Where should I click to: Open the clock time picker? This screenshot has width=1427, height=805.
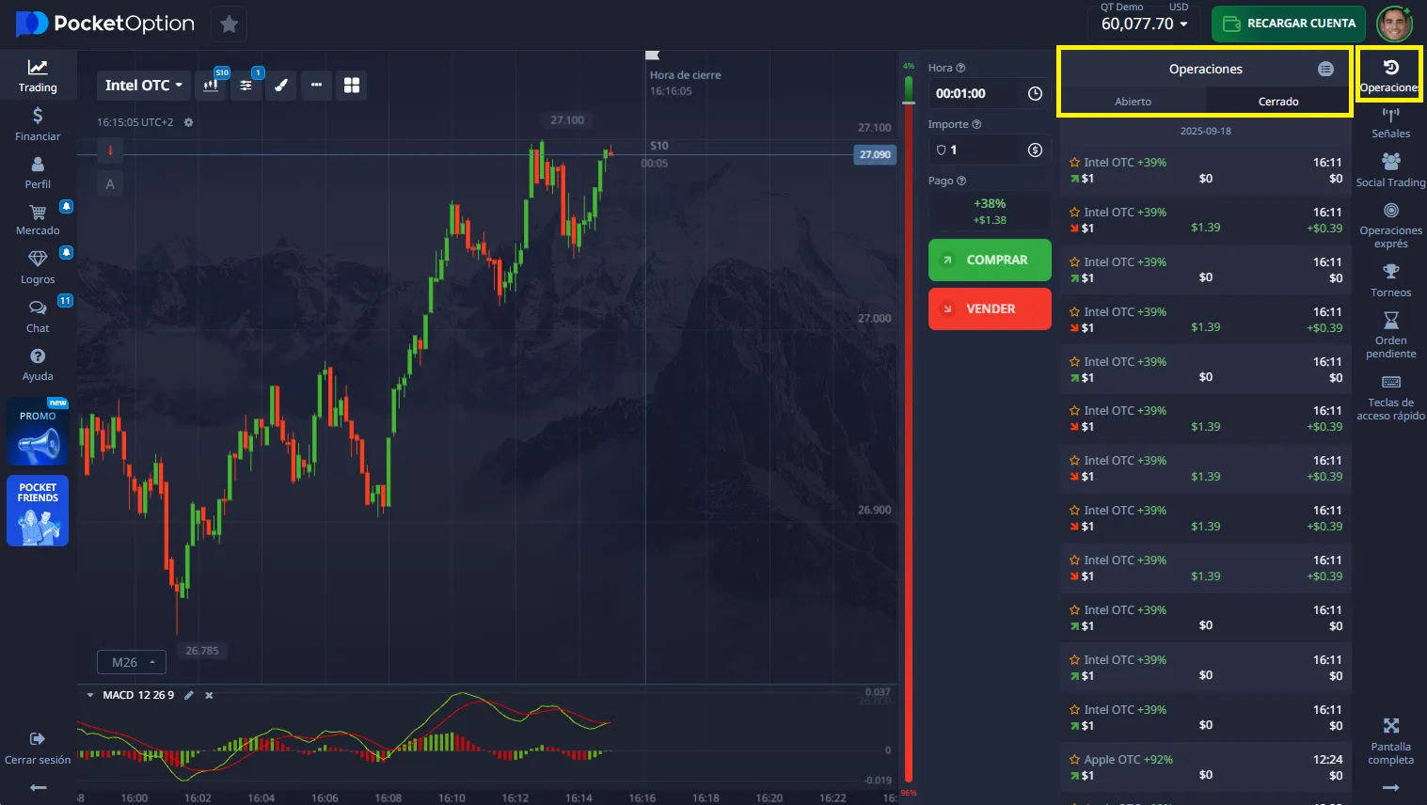point(1035,93)
